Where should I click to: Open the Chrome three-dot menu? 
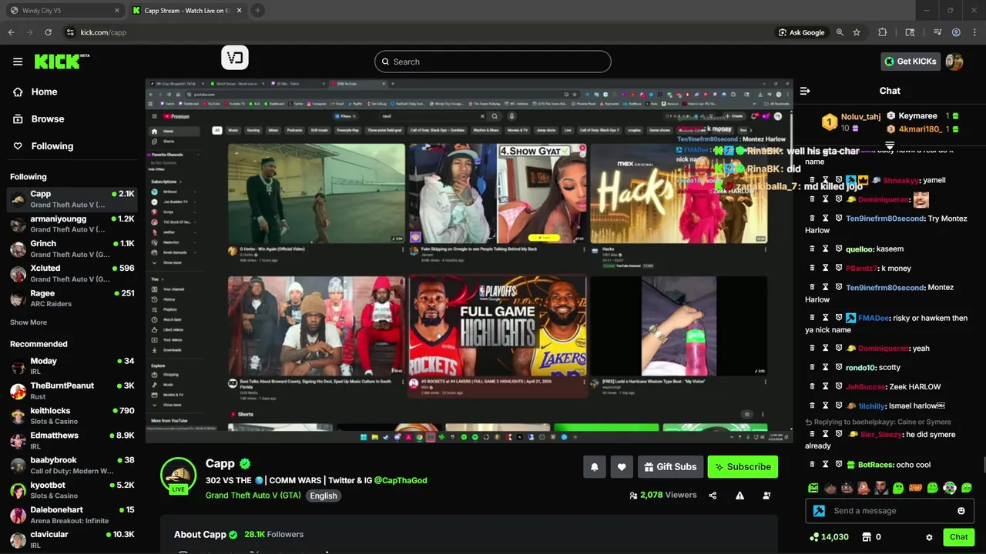973,32
